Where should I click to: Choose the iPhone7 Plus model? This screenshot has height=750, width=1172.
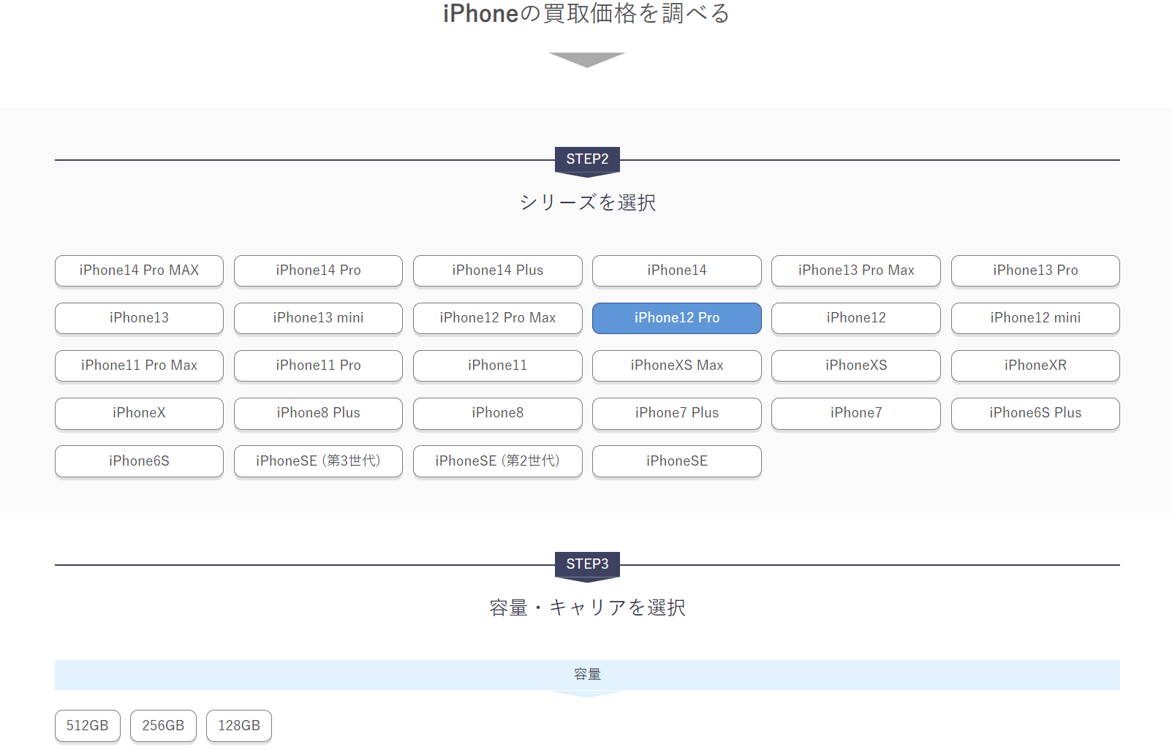pyautogui.click(x=676, y=413)
